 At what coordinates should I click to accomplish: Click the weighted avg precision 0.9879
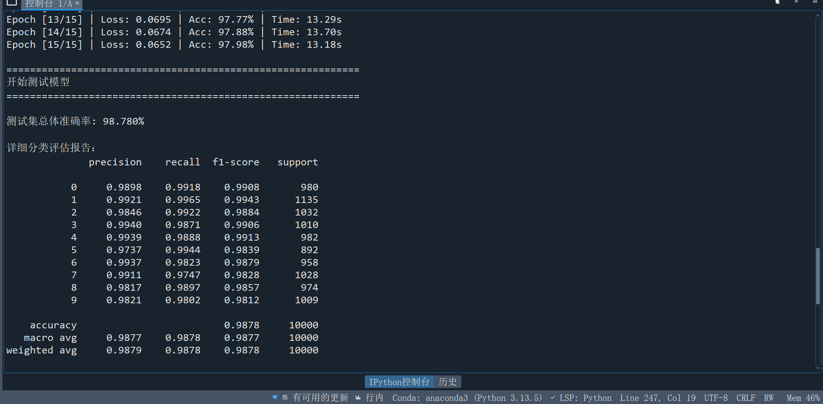click(x=124, y=350)
